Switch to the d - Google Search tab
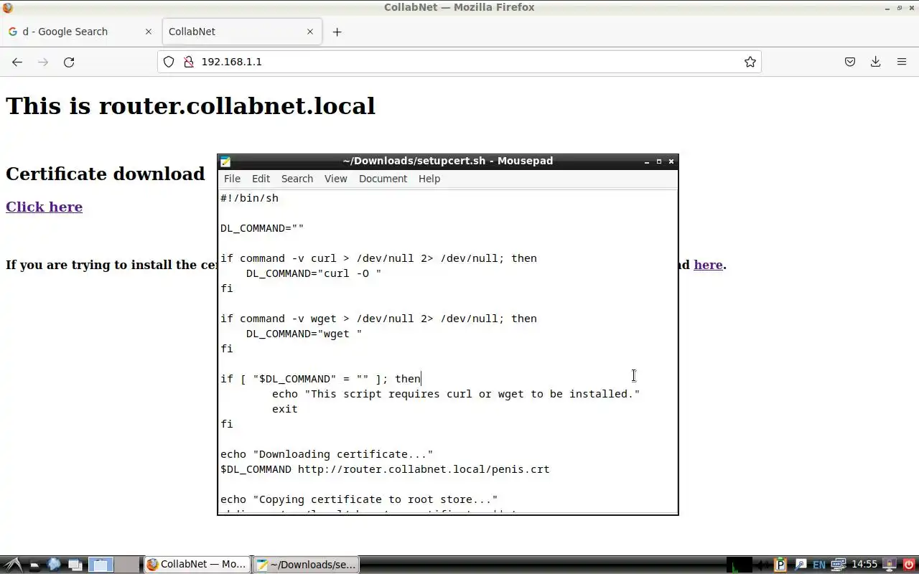 (79, 32)
